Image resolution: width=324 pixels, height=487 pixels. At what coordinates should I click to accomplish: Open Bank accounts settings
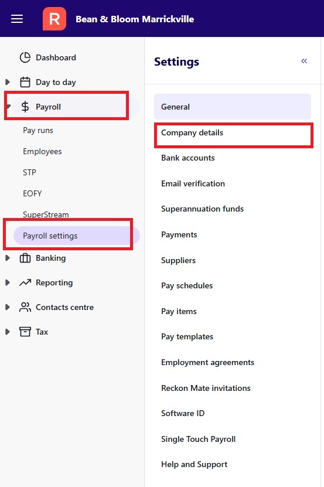188,158
